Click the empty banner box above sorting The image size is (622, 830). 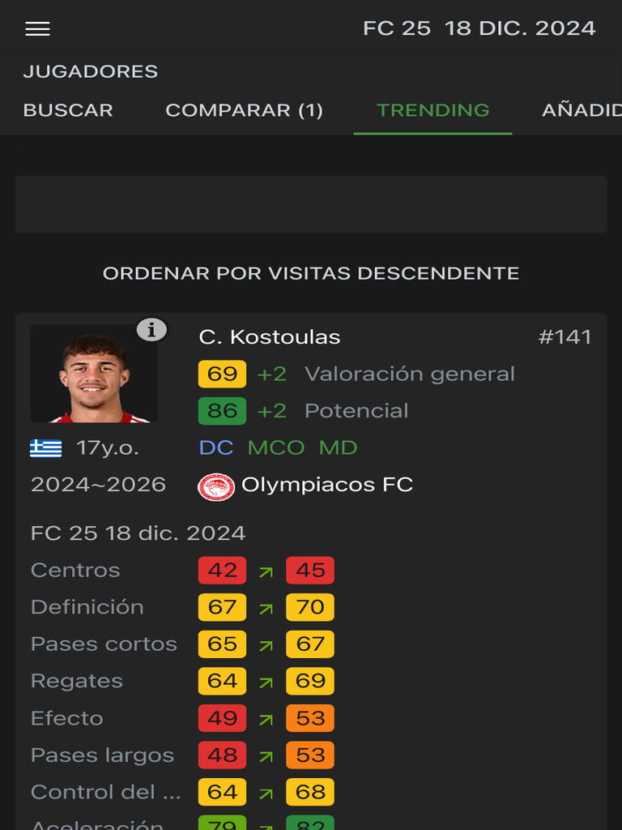(311, 204)
